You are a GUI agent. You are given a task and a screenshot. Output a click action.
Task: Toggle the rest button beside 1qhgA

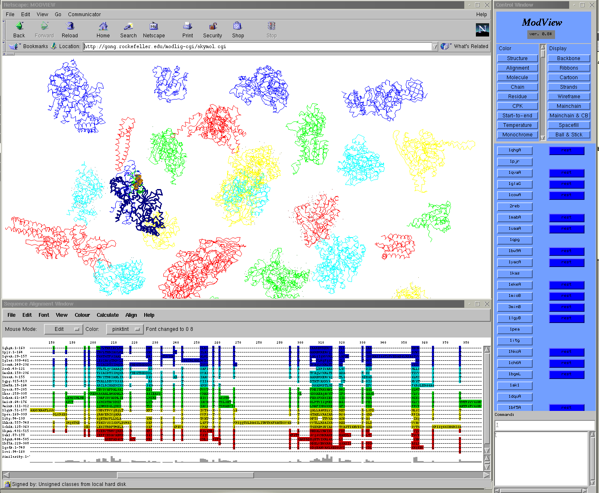pos(566,151)
